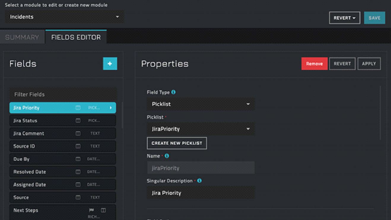The image size is (391, 220).
Task: Expand the Field Type Picklist dropdown
Action: pyautogui.click(x=201, y=104)
